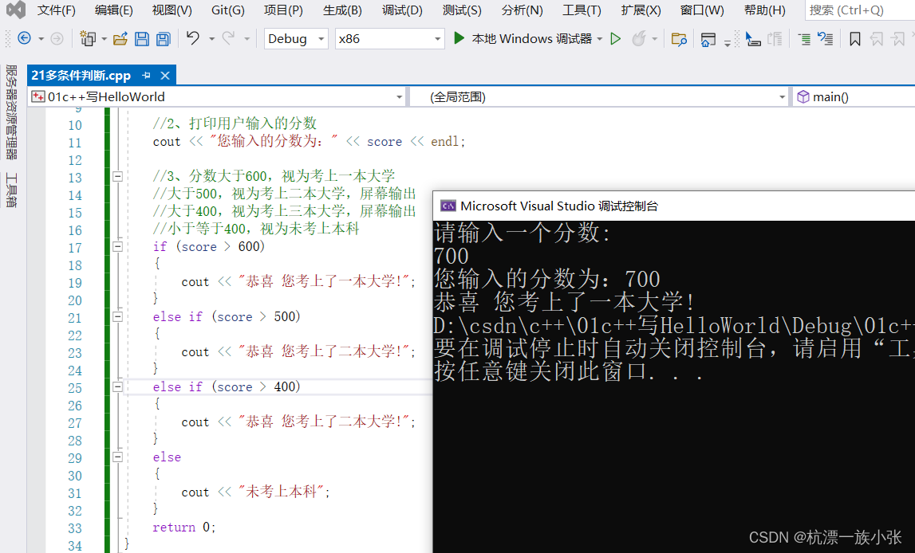The height and width of the screenshot is (553, 915).
Task: Open the 扩展(X) menu
Action: click(641, 10)
